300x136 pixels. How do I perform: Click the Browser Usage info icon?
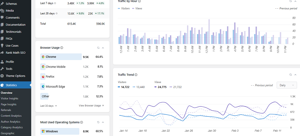(62, 48)
